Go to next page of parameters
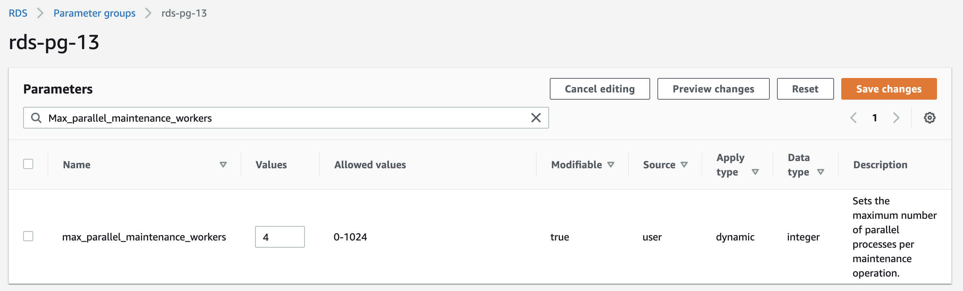Screen dimensions: 963x291 [x=896, y=118]
